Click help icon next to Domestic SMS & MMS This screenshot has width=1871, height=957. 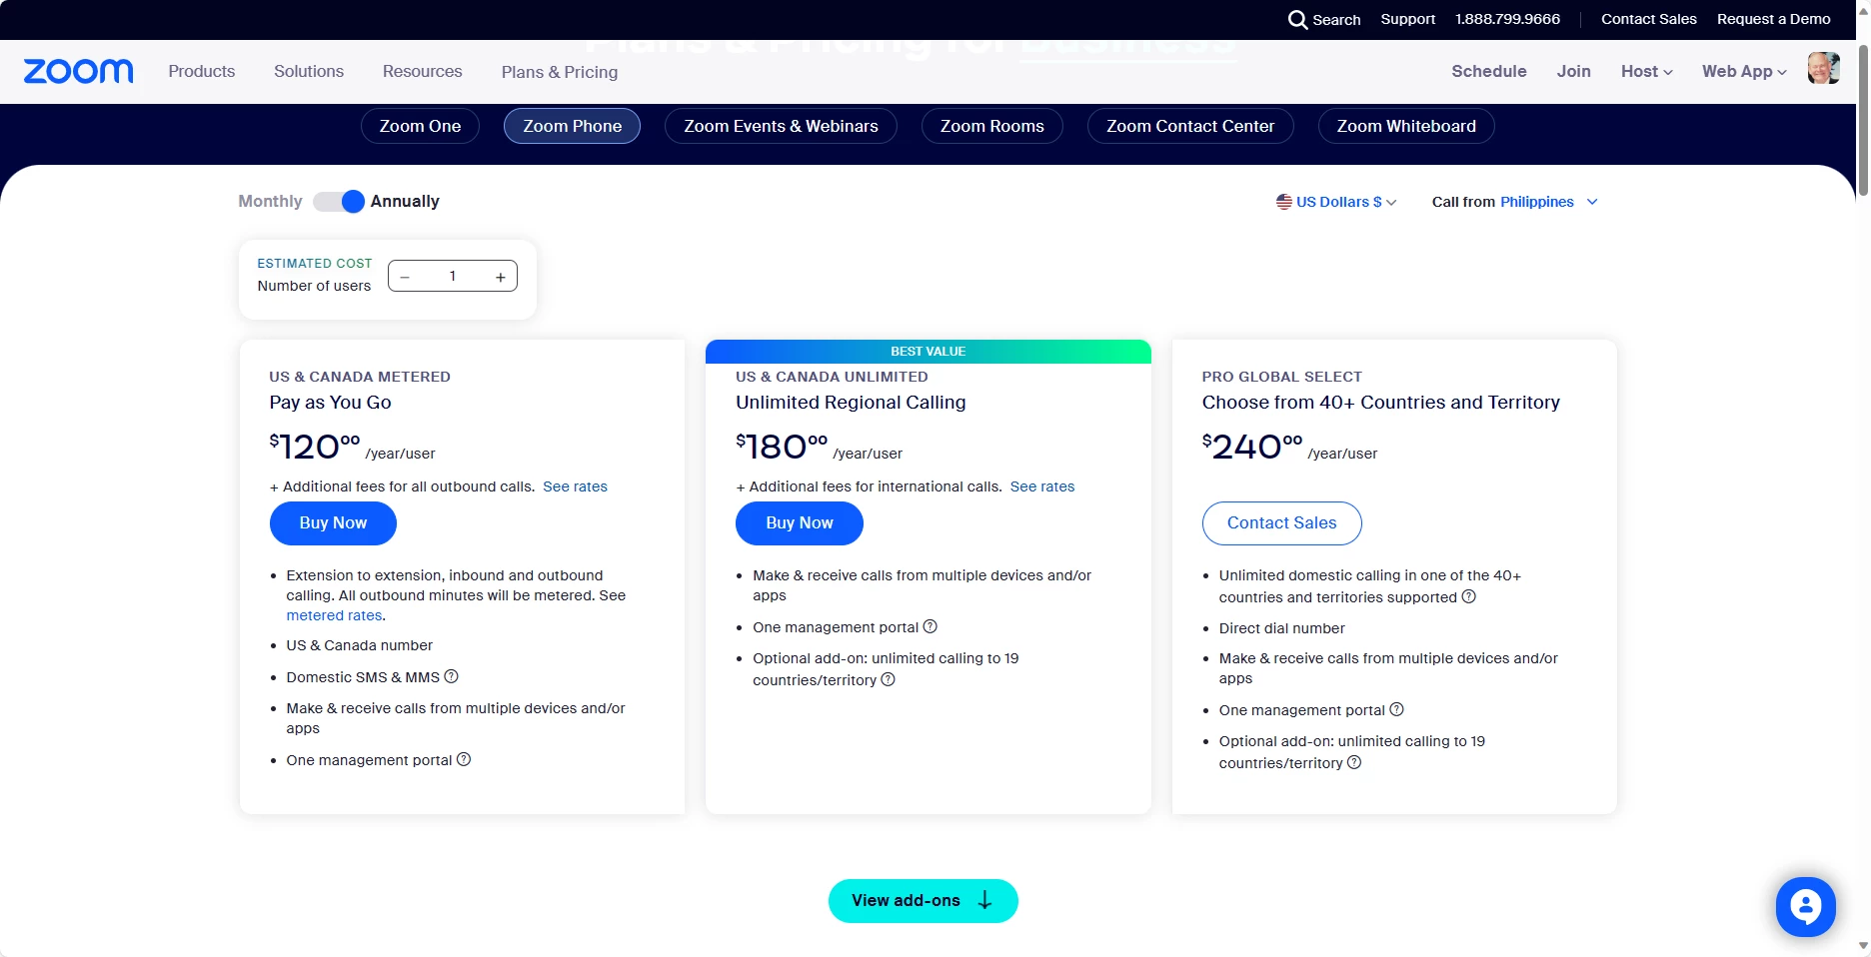coord(452,676)
